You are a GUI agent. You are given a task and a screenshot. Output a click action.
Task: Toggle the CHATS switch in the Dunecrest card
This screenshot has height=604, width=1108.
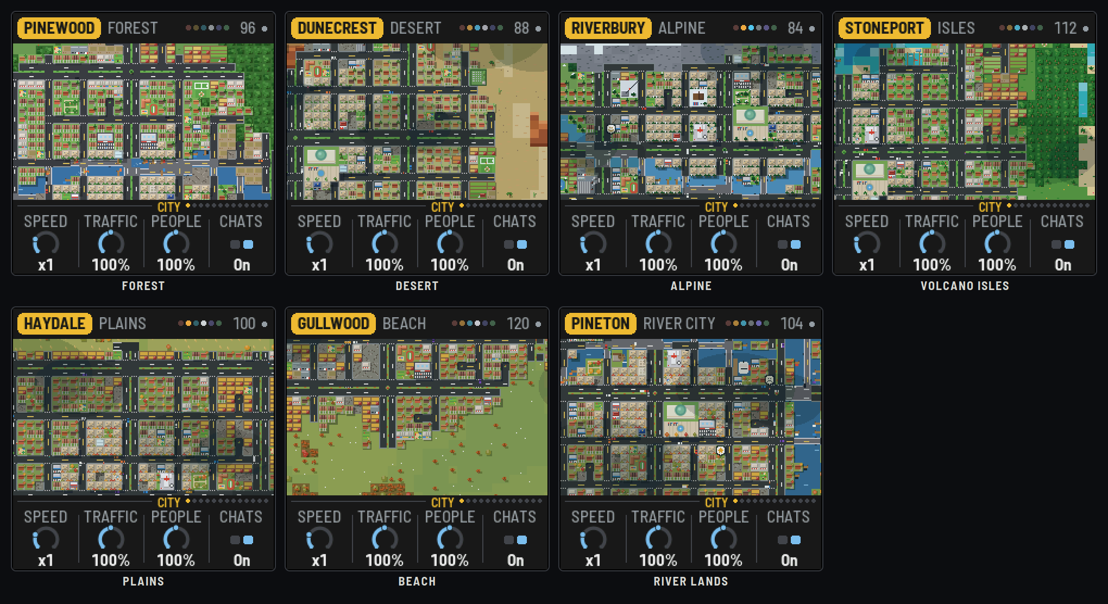(515, 244)
